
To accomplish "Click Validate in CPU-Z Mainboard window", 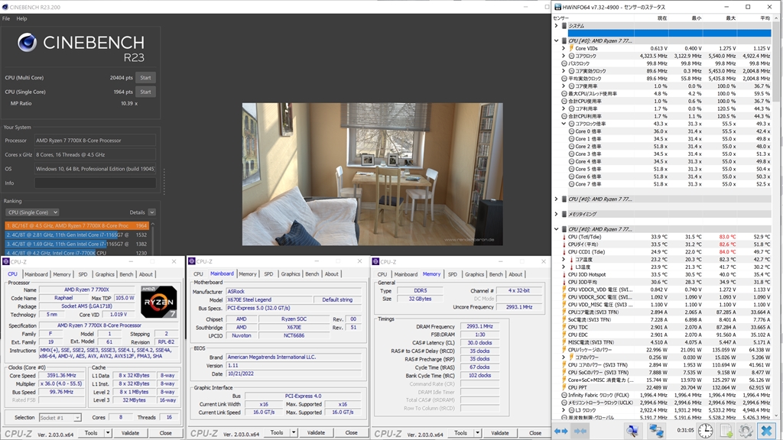I will point(316,432).
